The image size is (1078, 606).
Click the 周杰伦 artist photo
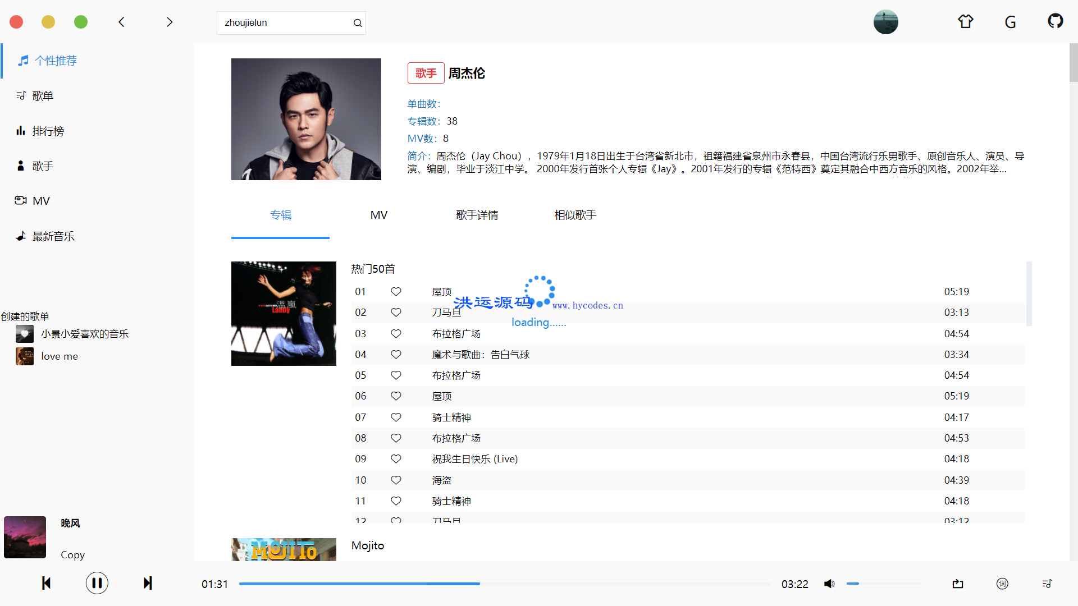click(x=306, y=119)
